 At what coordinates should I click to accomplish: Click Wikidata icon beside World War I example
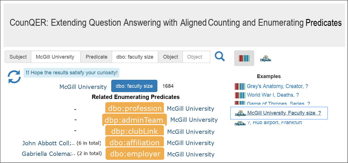[x=240, y=95]
